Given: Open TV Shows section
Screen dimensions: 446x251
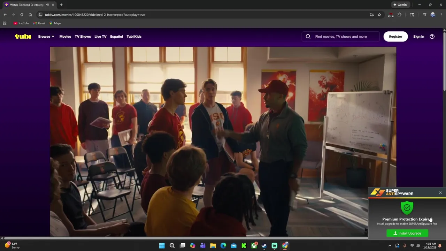Looking at the screenshot, I should (x=83, y=36).
